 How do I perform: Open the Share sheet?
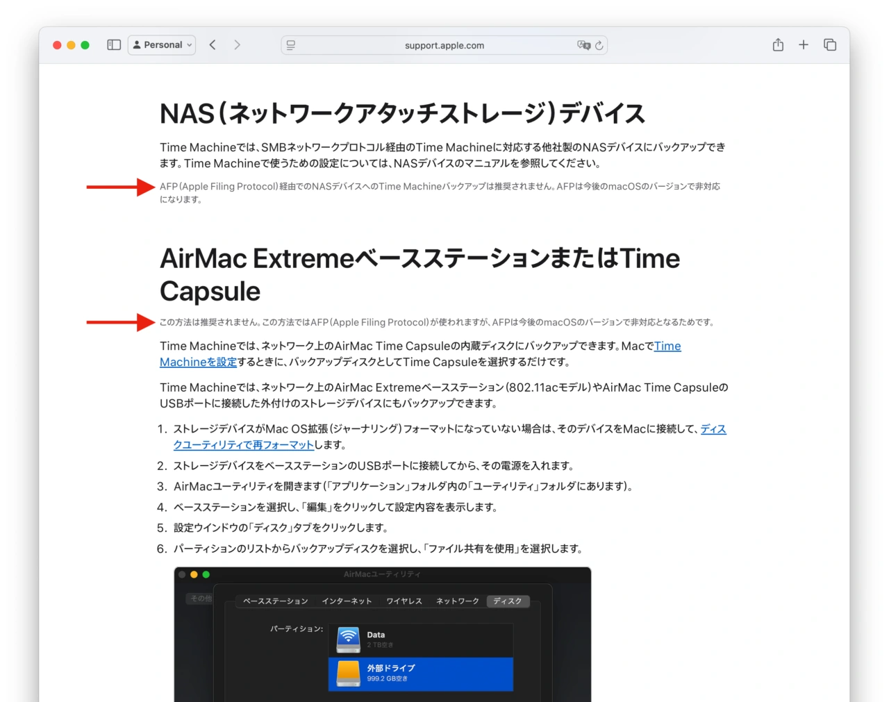777,44
